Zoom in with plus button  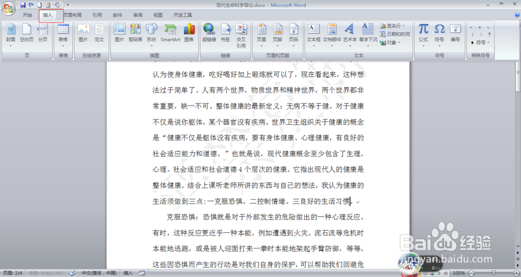516,273
